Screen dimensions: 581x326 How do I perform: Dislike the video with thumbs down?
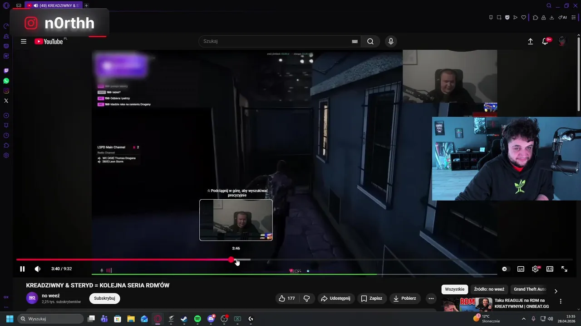306,298
